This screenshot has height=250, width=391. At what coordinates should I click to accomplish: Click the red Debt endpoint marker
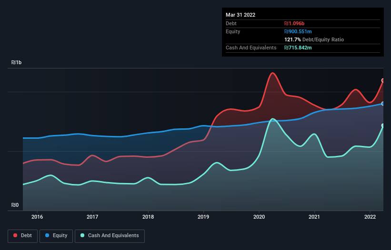click(x=383, y=80)
